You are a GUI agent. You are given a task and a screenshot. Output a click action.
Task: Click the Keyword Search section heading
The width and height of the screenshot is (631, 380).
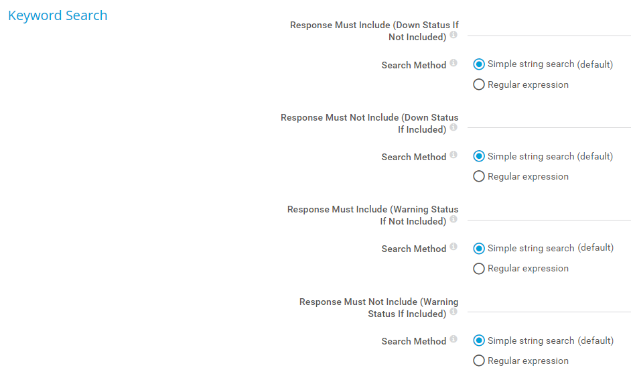(58, 15)
